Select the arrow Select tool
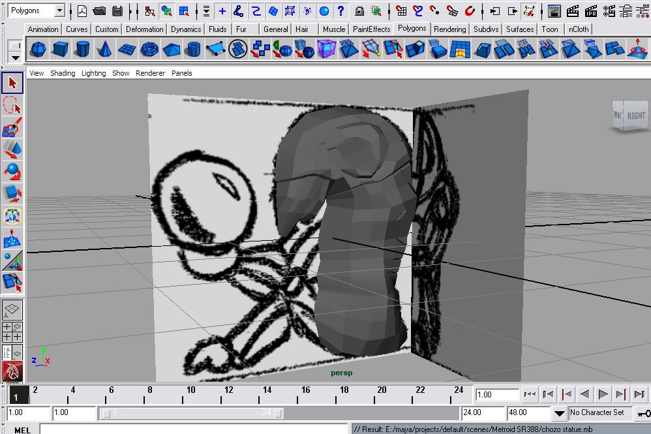This screenshot has width=651, height=434. coord(12,83)
